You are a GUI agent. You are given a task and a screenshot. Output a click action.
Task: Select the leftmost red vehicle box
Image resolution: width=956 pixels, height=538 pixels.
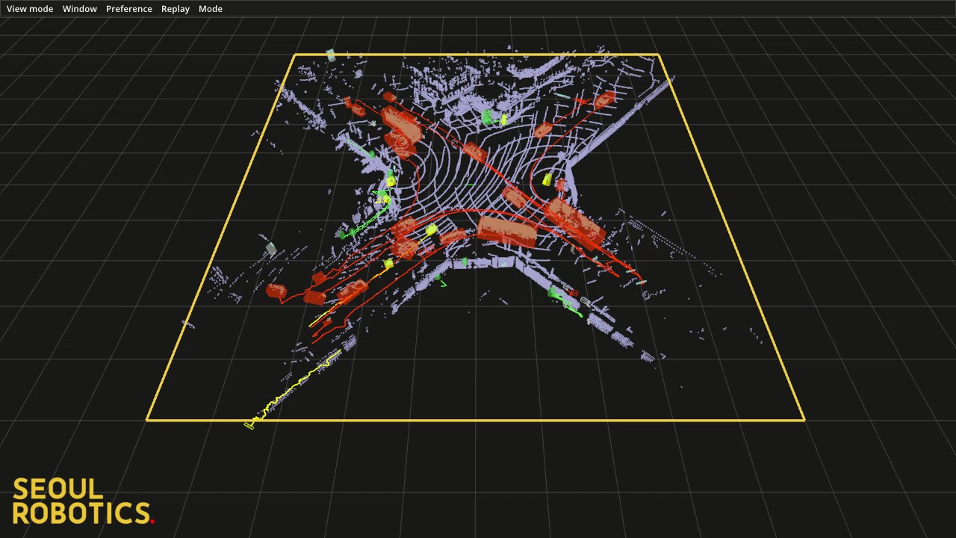[276, 290]
